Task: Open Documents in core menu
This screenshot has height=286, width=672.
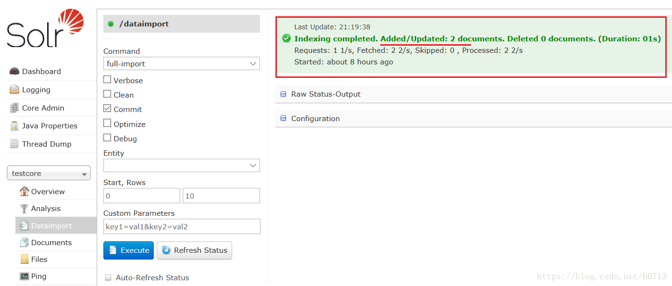Action: [x=51, y=243]
